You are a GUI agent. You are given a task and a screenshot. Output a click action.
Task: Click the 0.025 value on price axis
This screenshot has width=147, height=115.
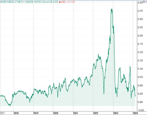(x=140, y=94)
